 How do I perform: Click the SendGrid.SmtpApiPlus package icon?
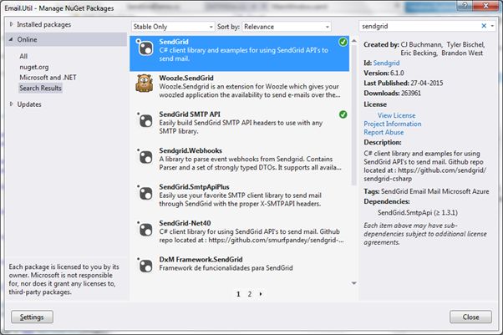pyautogui.click(x=145, y=192)
